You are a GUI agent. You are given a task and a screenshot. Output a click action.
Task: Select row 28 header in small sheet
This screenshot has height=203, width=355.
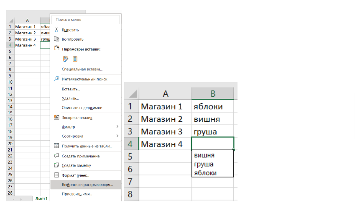(10, 193)
